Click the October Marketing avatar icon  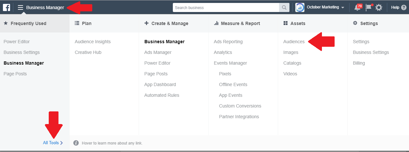point(300,7)
